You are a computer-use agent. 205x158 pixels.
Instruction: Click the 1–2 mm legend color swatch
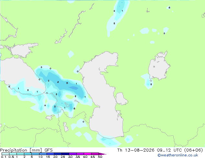pyautogui.click(x=20, y=154)
